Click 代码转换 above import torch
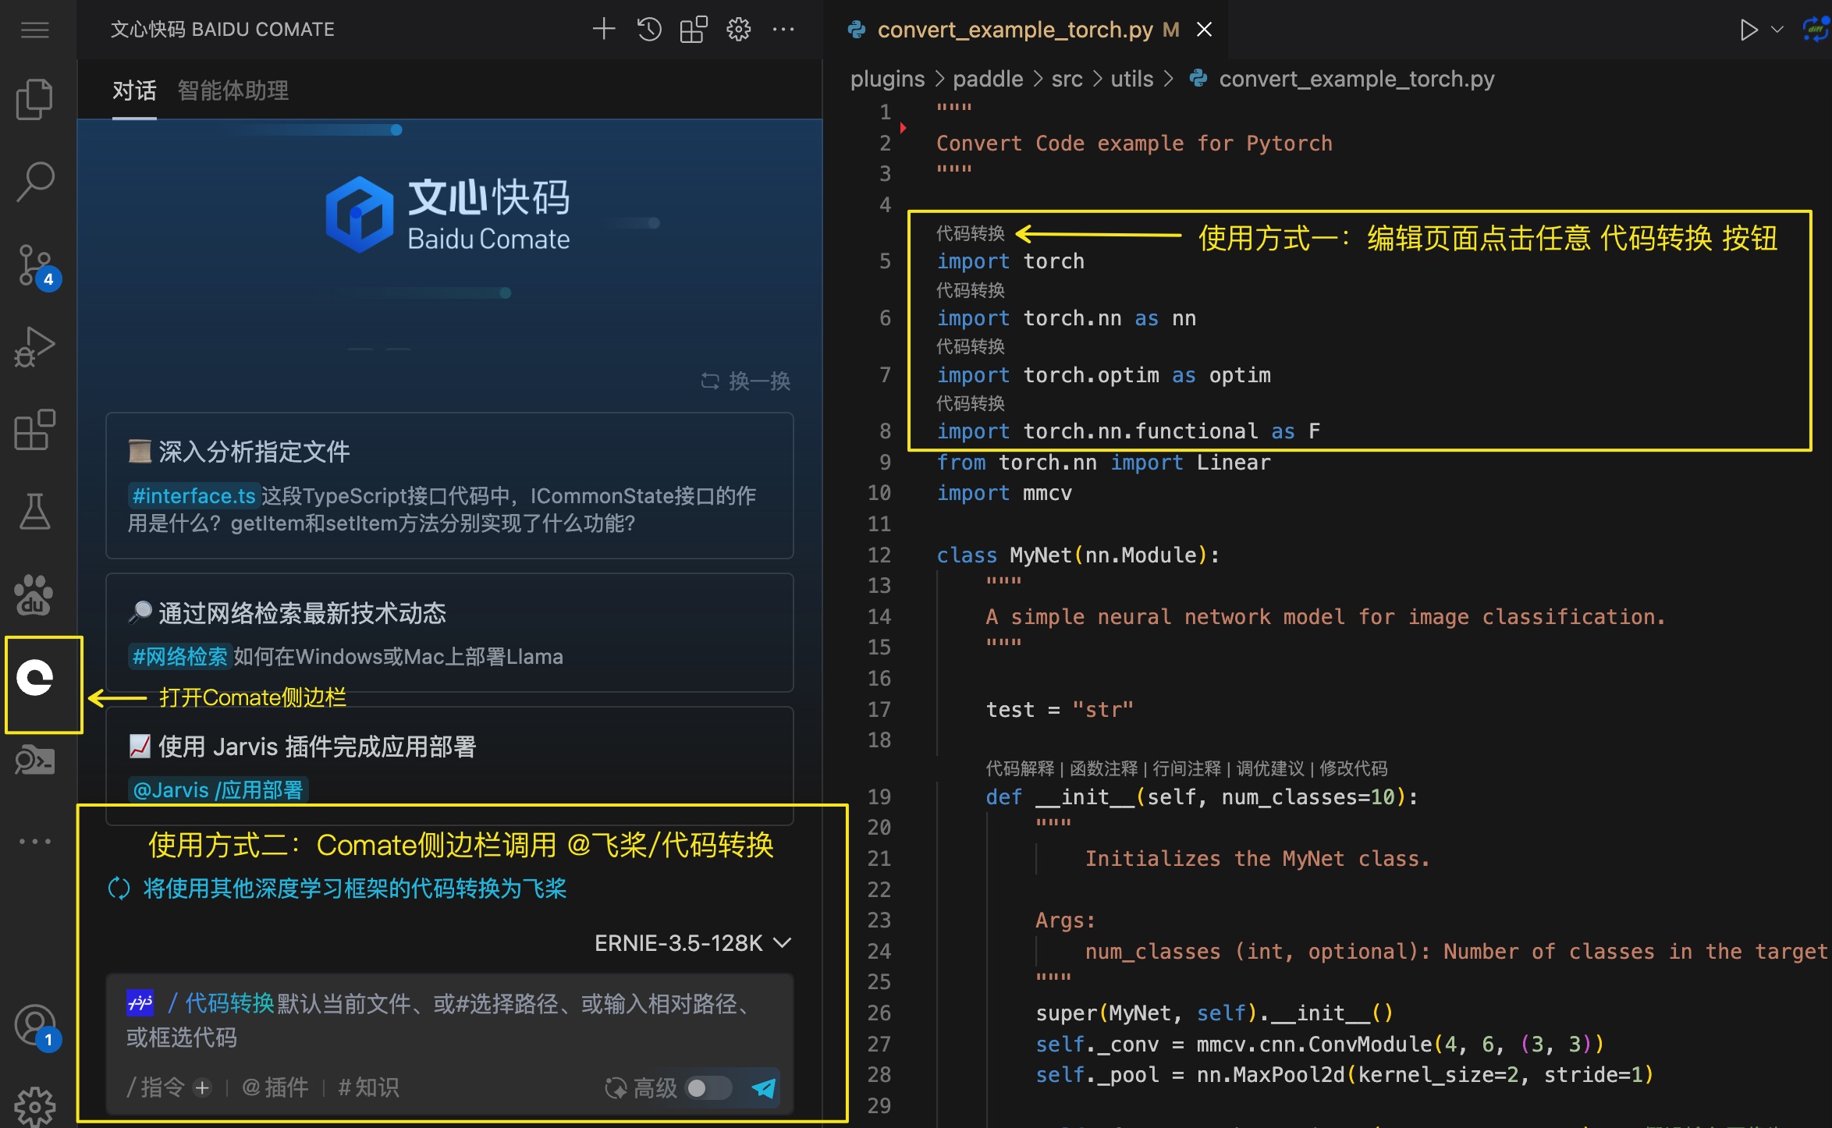 pos(970,233)
